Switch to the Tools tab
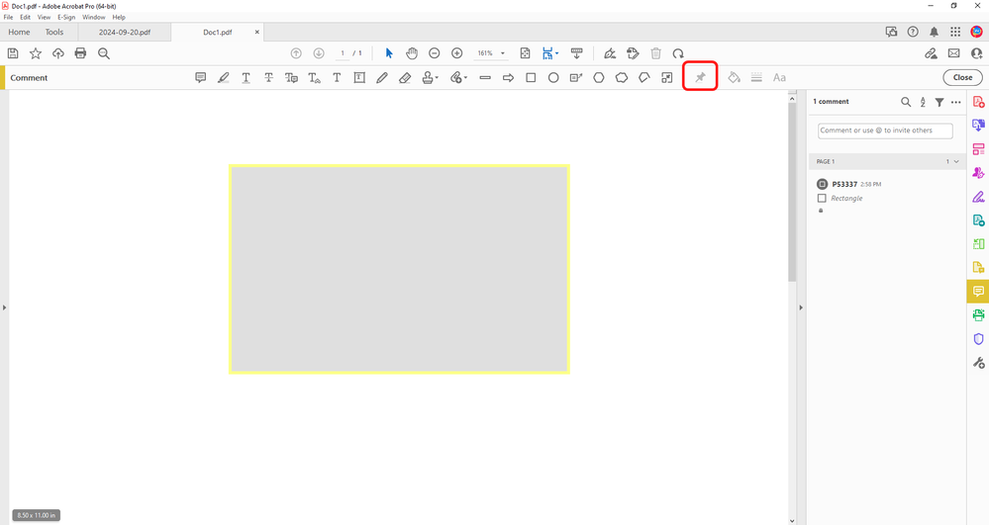This screenshot has height=525, width=989. click(x=54, y=33)
